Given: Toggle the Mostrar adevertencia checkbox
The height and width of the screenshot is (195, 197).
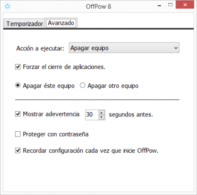Looking at the screenshot, I should click(18, 114).
